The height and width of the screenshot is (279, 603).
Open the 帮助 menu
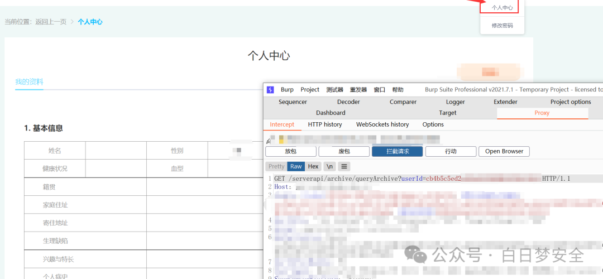tap(398, 89)
